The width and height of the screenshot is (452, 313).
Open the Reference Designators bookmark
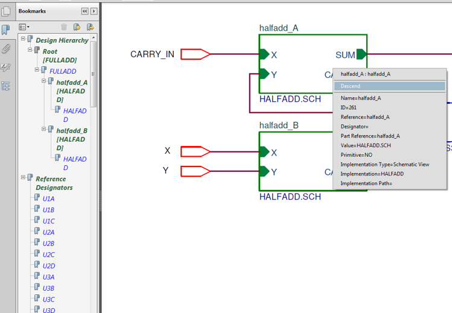click(x=54, y=183)
